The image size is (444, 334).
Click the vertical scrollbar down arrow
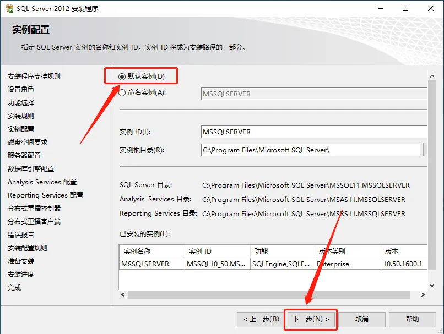432,286
